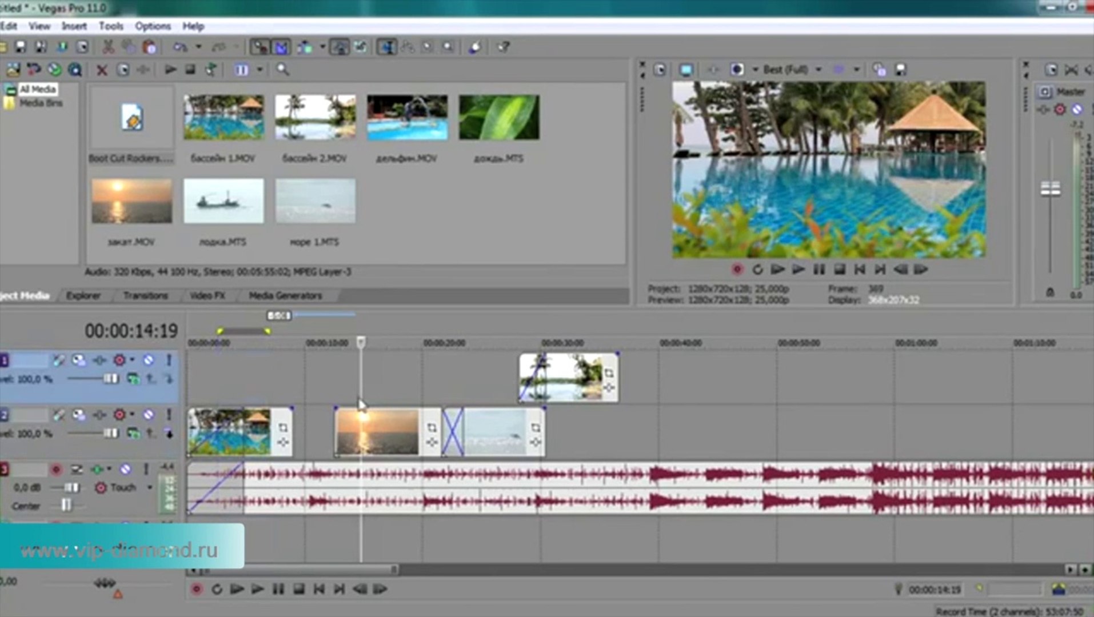Play the video in the preview window

coord(798,269)
